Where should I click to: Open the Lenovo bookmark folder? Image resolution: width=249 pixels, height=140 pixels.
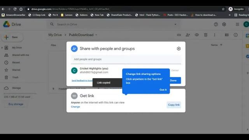pyautogui.click(x=67, y=15)
